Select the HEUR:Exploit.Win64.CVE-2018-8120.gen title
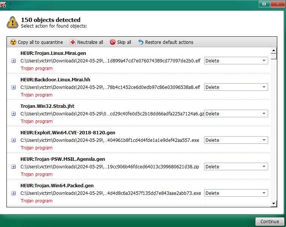 click(x=68, y=132)
